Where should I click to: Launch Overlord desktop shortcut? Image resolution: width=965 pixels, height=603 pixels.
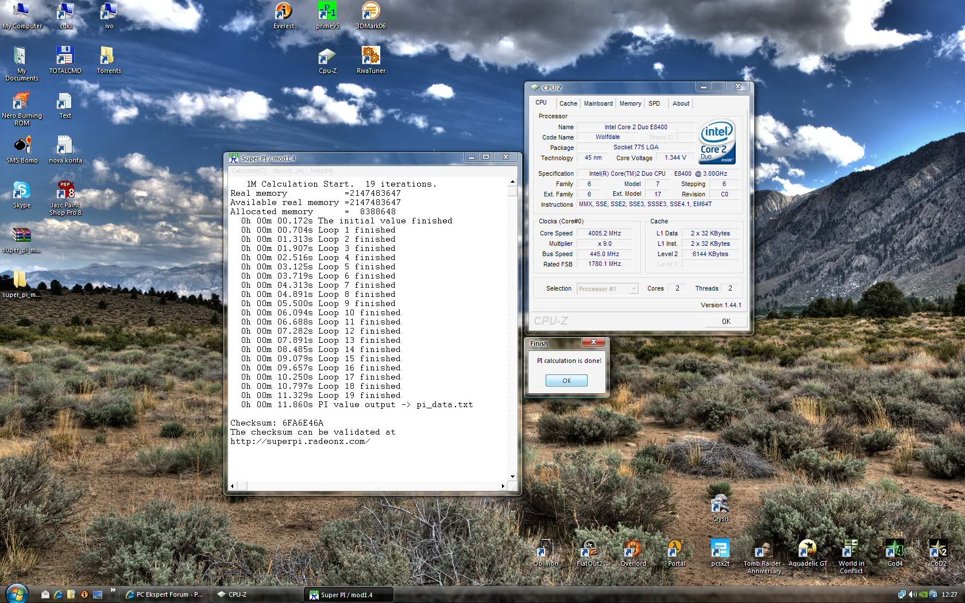[x=633, y=553]
